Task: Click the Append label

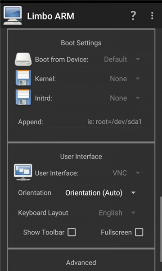Action: coord(31,122)
